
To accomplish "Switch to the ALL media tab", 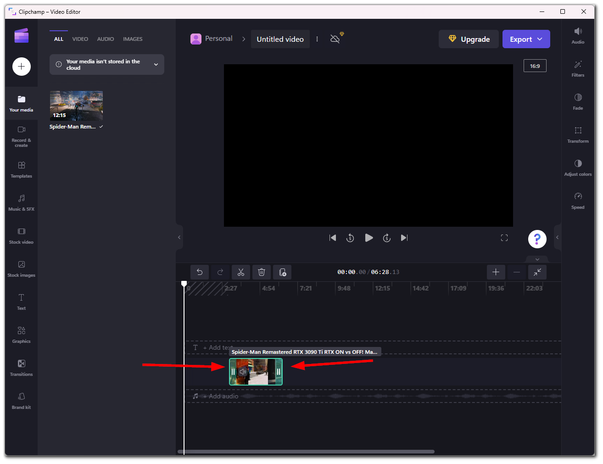I will pyautogui.click(x=59, y=39).
